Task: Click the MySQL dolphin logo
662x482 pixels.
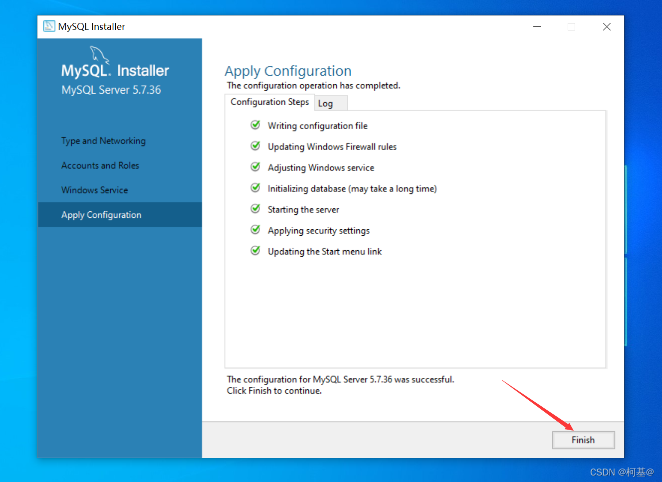Action: pos(99,54)
